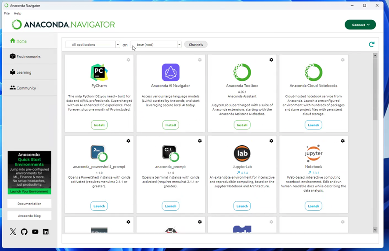Open the JupyterLab gear options

click(271, 140)
